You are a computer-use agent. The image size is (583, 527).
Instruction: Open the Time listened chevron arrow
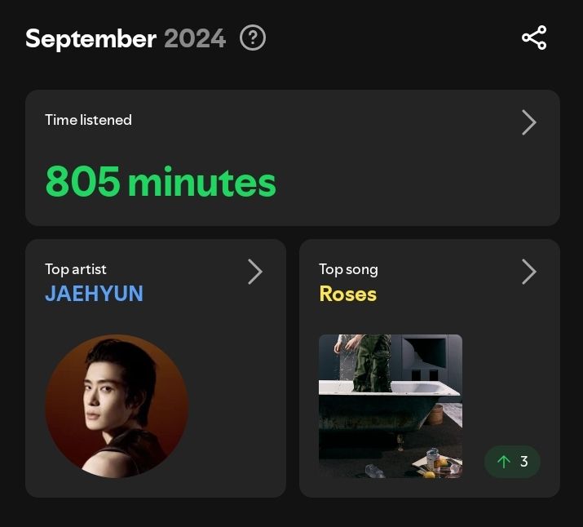[x=528, y=122]
